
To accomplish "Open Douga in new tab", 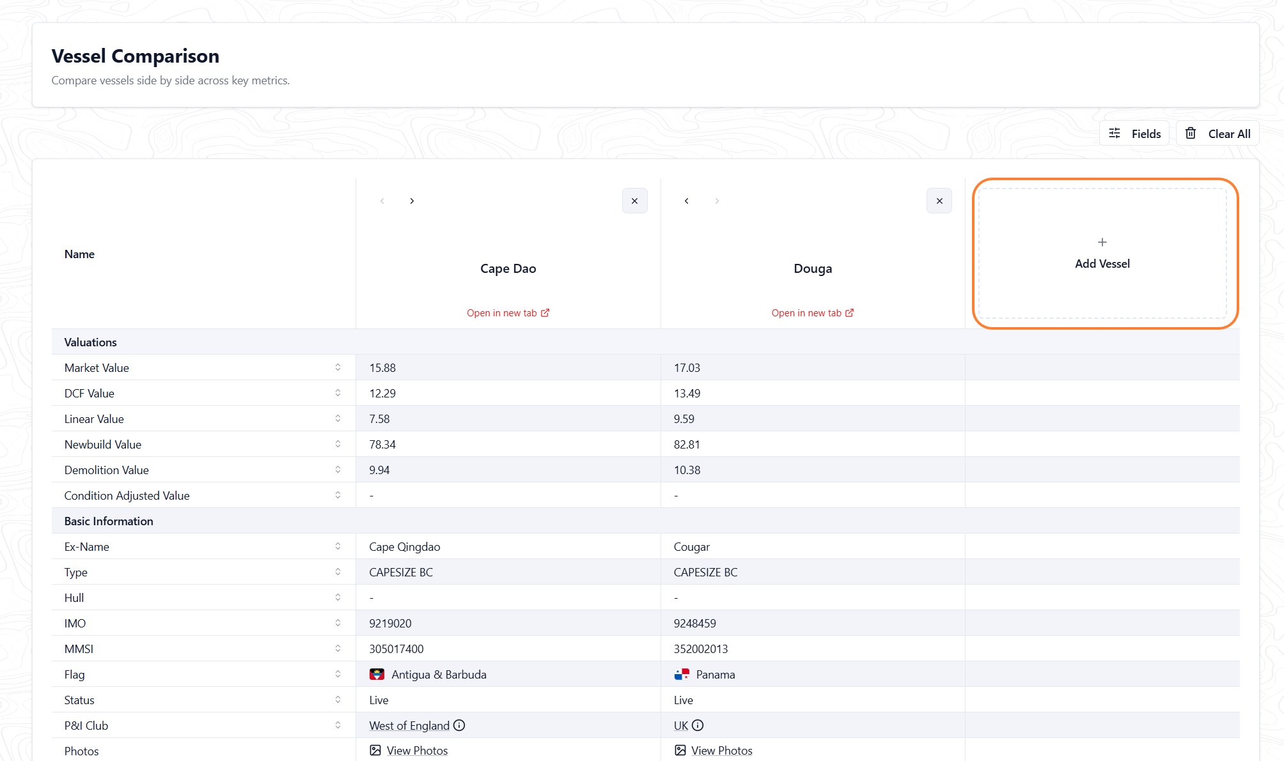I will 813,313.
